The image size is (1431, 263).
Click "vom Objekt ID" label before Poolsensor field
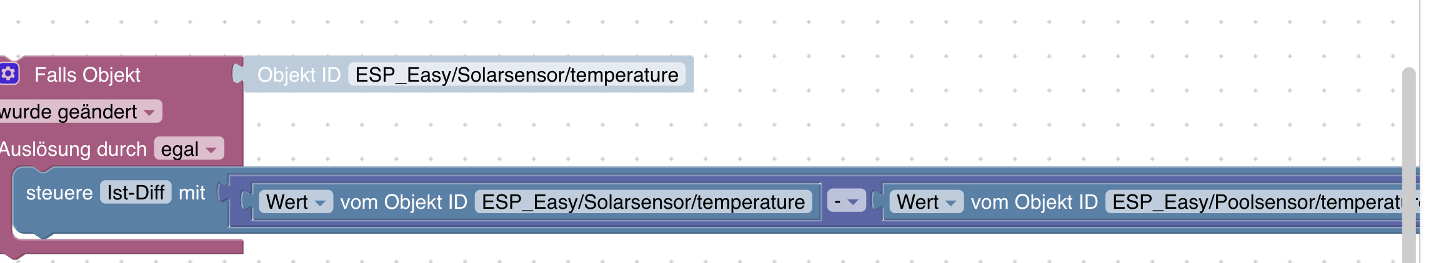click(1034, 202)
